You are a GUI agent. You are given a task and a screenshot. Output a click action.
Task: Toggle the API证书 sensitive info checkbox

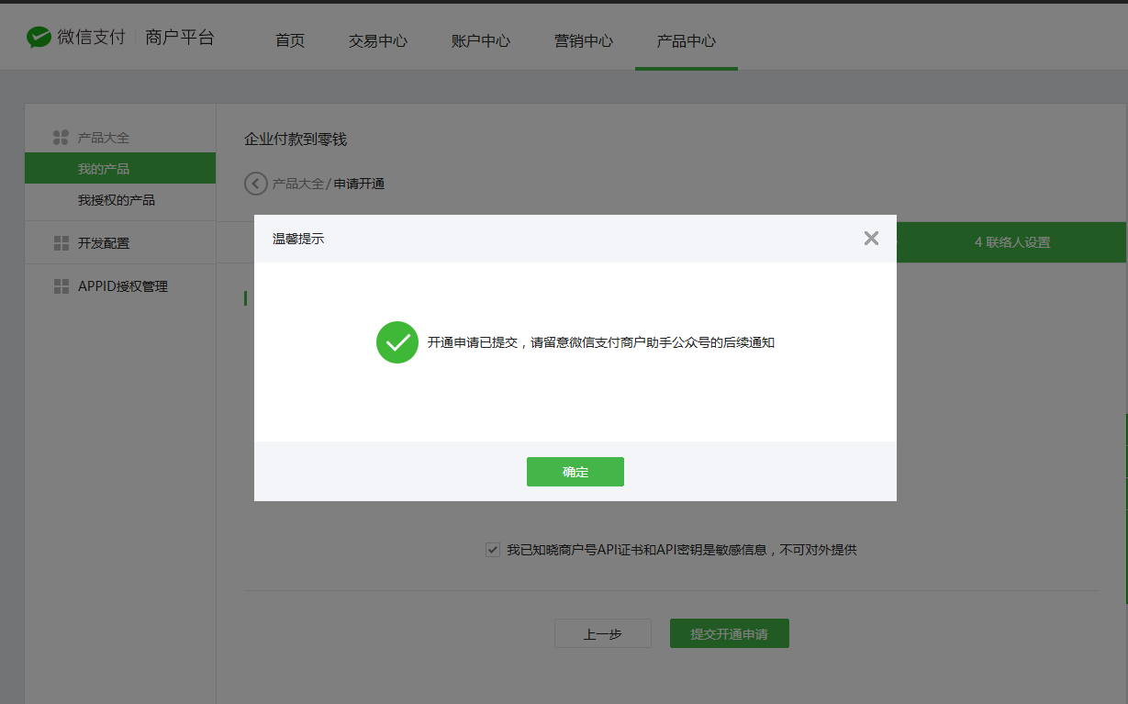pyautogui.click(x=493, y=550)
